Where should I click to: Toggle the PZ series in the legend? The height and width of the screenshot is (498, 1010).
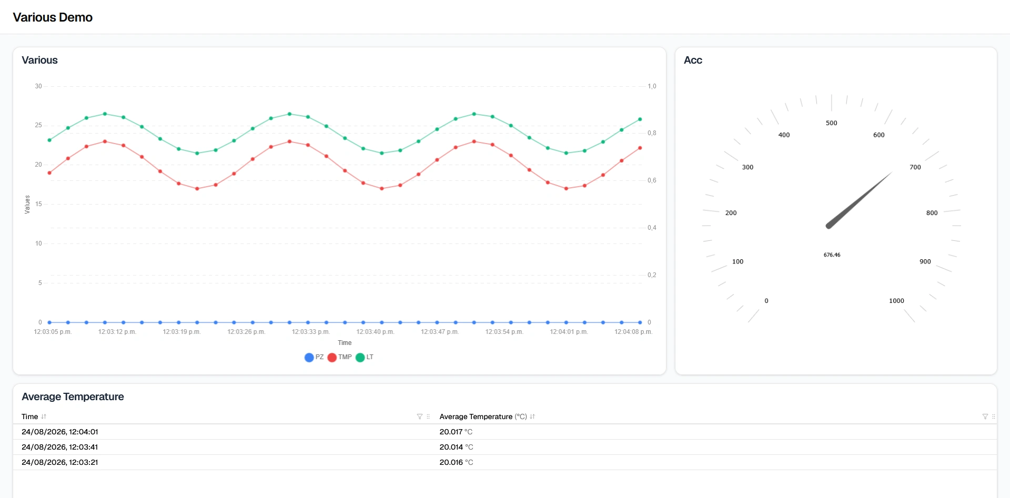point(314,357)
